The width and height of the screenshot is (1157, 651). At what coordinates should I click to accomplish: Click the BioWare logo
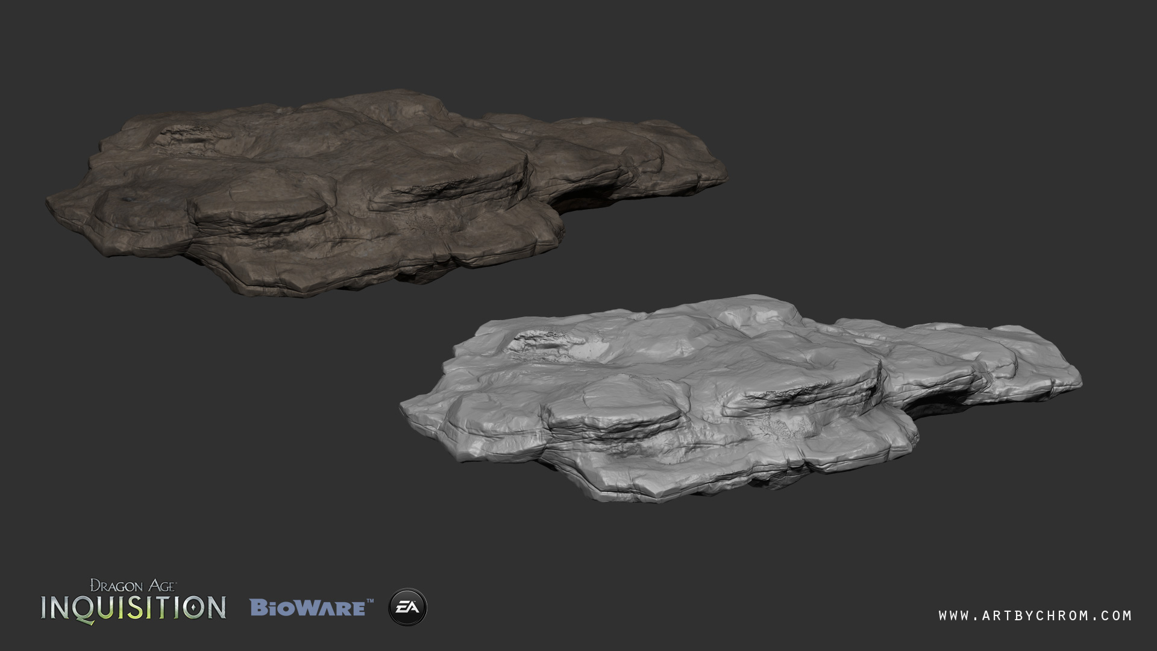point(312,607)
